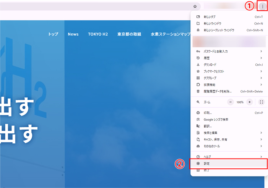Click the key icon for passwords and autofill
268x188 pixels.
[198, 51]
